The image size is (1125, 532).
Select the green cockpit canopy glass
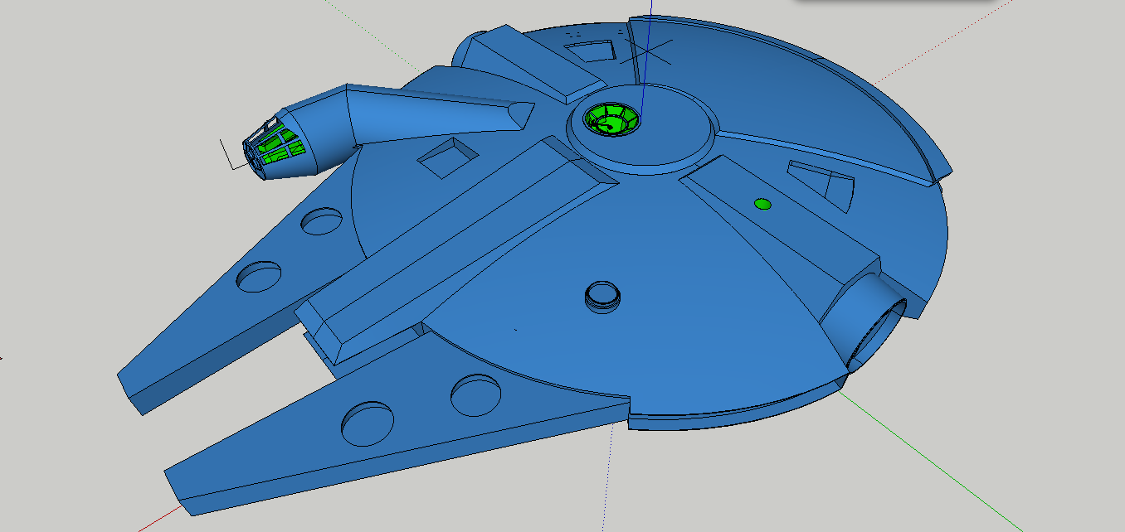[x=278, y=145]
